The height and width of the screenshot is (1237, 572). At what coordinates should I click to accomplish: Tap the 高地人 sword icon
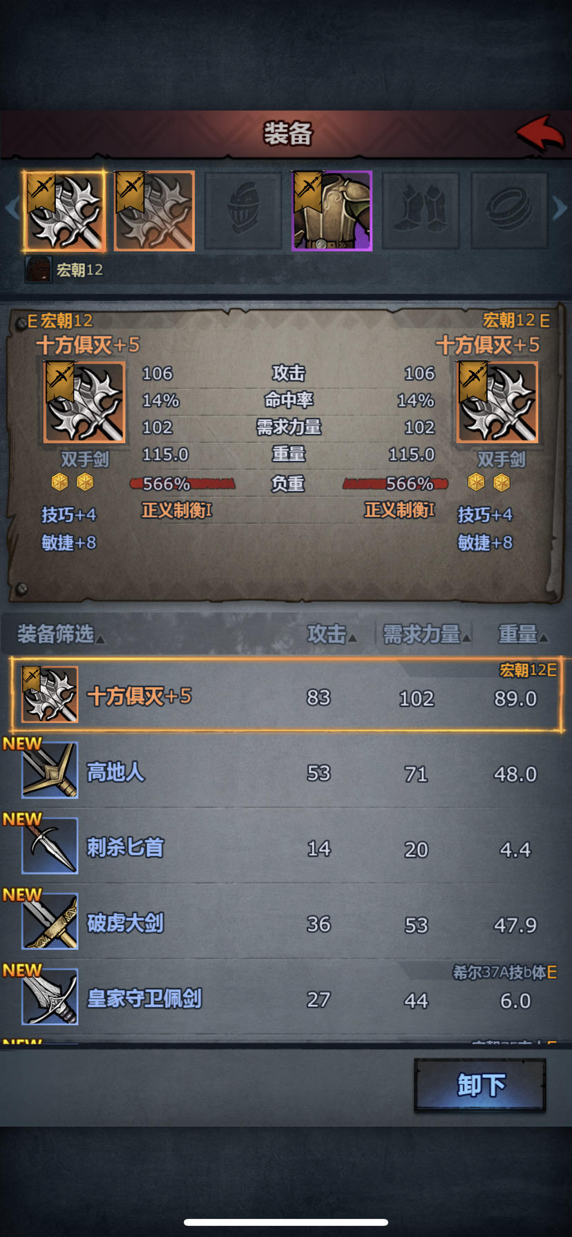(50, 770)
